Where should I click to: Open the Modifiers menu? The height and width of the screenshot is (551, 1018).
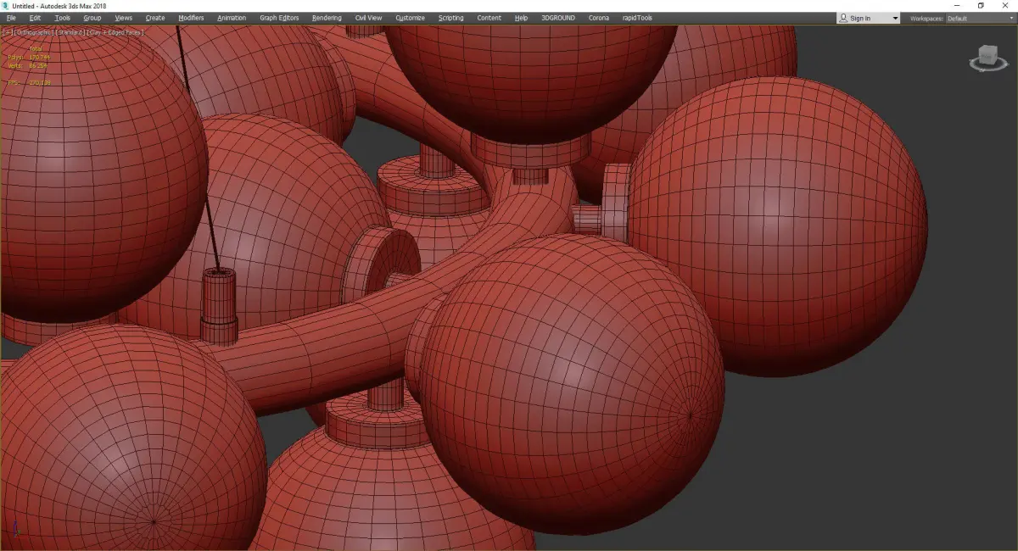191,18
